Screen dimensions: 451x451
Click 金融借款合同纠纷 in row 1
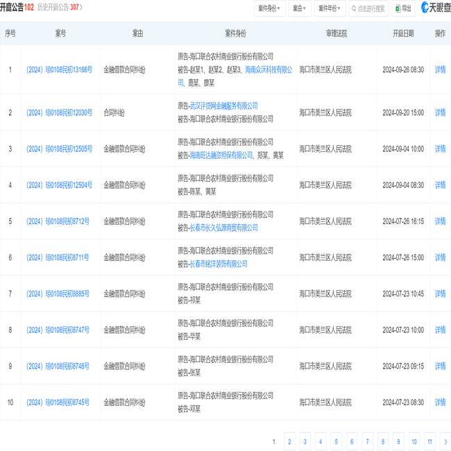pyautogui.click(x=124, y=69)
